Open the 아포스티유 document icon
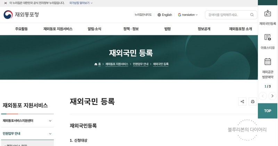278x146 pixels. pos(268,37)
